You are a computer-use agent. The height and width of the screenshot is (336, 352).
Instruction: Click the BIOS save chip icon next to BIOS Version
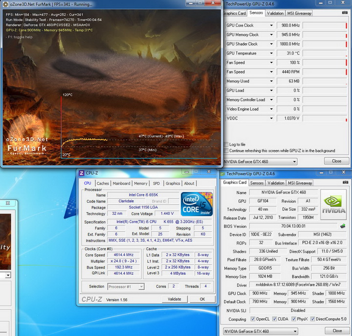pyautogui.click(x=343, y=226)
